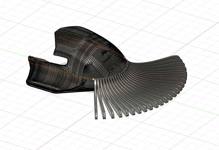The image size is (219, 150).
Task: Select the first straight rib hanging below the white point
Action: coord(96,99)
